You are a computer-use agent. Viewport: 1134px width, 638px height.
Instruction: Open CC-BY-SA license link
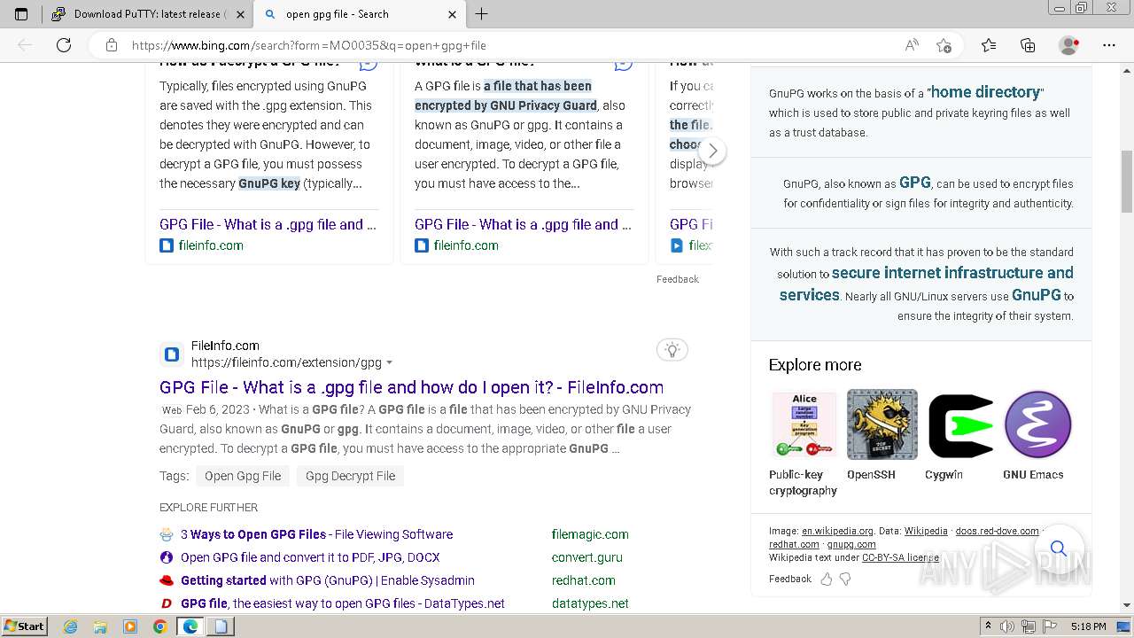900,558
